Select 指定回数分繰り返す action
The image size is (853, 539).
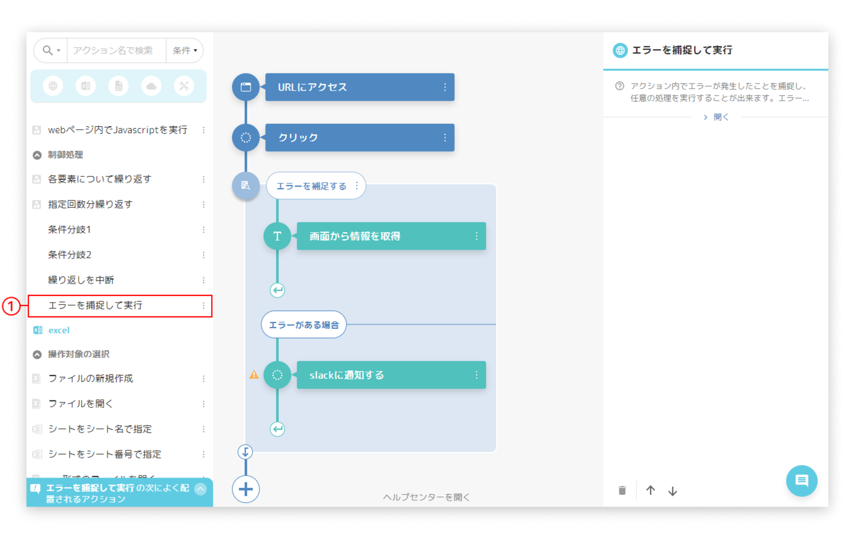tap(90, 204)
